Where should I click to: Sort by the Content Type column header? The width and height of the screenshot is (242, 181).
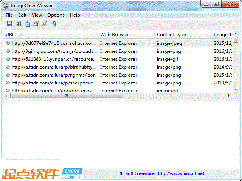coord(183,35)
